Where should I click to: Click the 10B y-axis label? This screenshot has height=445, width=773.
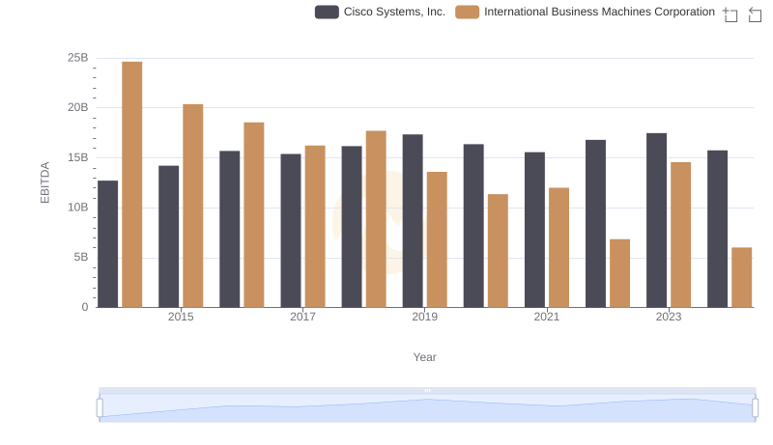78,208
